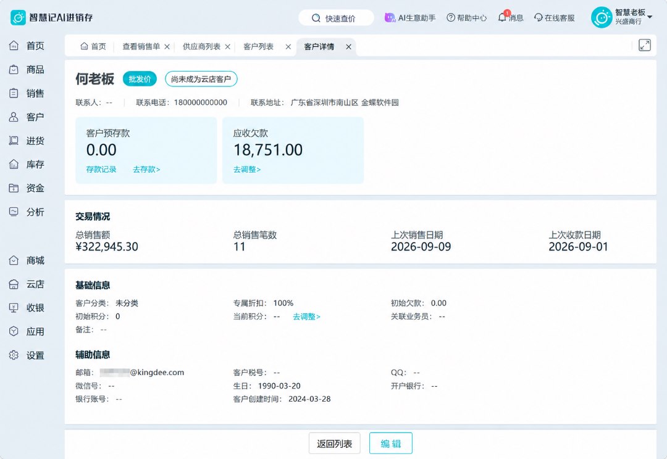Switch to the 首页 tab
The width and height of the screenshot is (667, 459).
pyautogui.click(x=93, y=46)
